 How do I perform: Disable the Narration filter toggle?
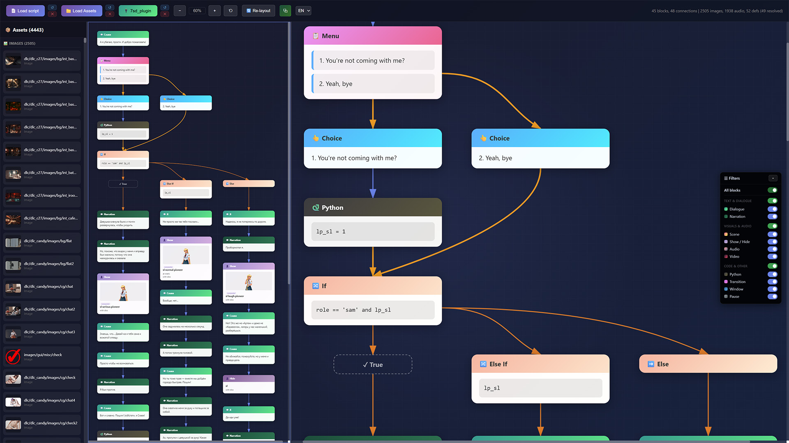[772, 217]
